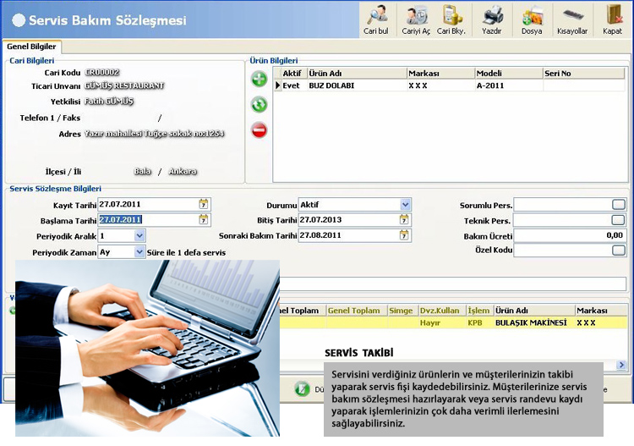The image size is (634, 446).
Task: Add product with green plus icon
Action: [260, 80]
